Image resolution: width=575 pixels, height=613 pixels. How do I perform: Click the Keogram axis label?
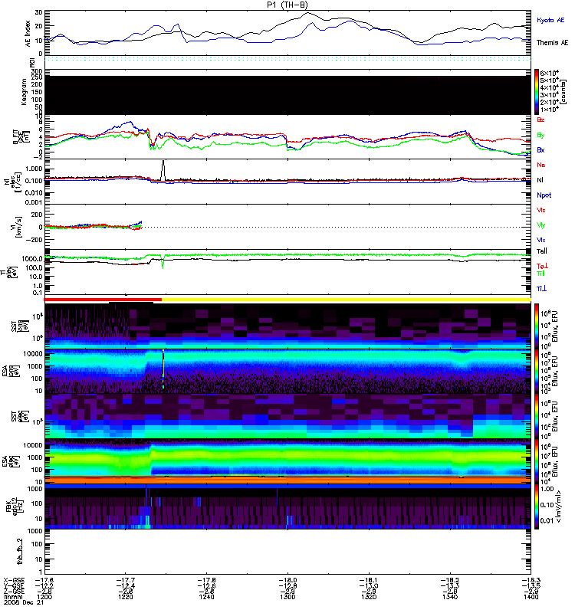(x=25, y=92)
